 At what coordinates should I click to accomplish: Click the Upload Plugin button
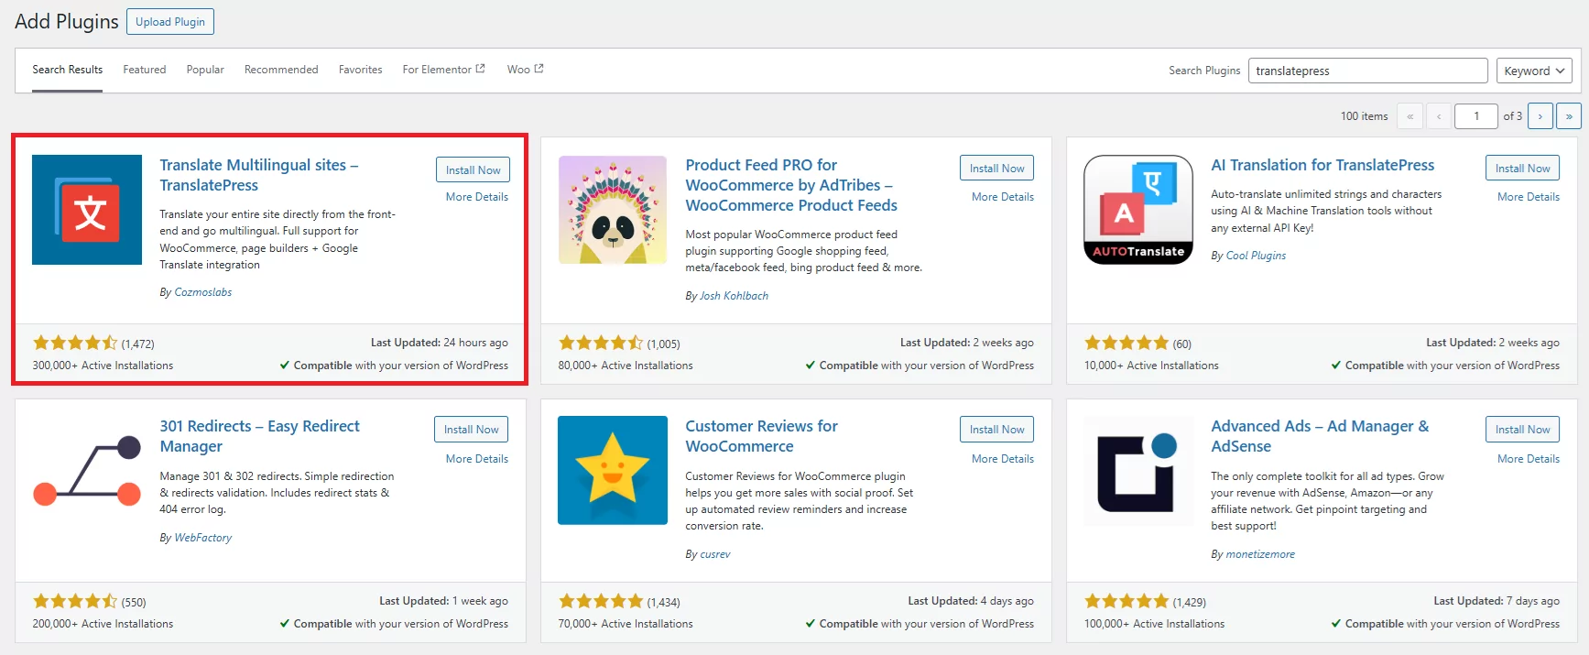[170, 22]
